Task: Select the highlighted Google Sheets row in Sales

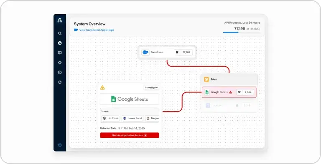Action: [x=229, y=92]
